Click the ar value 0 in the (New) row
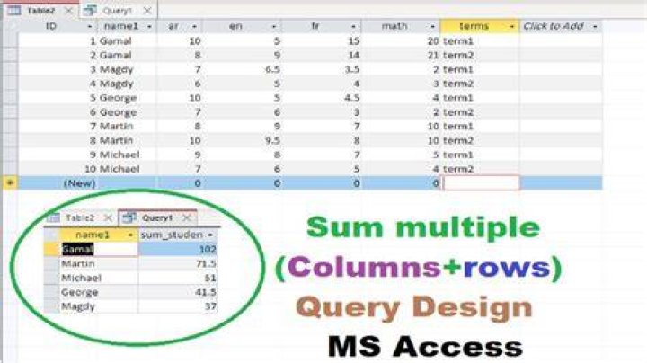 pyautogui.click(x=197, y=182)
